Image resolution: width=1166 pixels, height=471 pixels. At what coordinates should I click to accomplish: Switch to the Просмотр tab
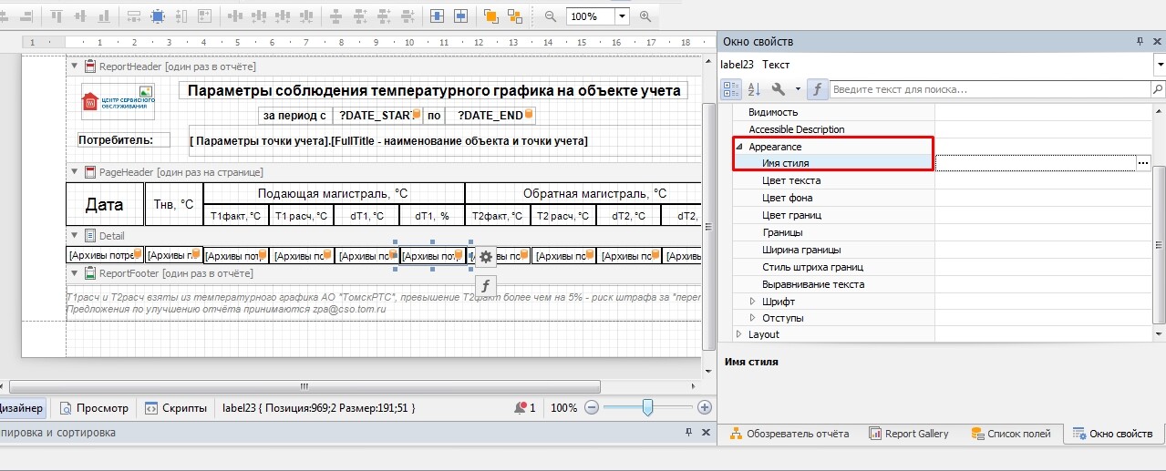tap(93, 408)
